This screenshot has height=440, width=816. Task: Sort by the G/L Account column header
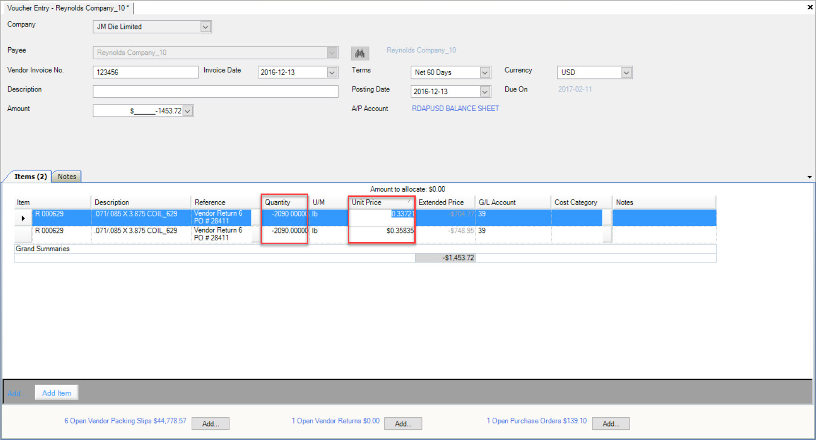pyautogui.click(x=513, y=202)
